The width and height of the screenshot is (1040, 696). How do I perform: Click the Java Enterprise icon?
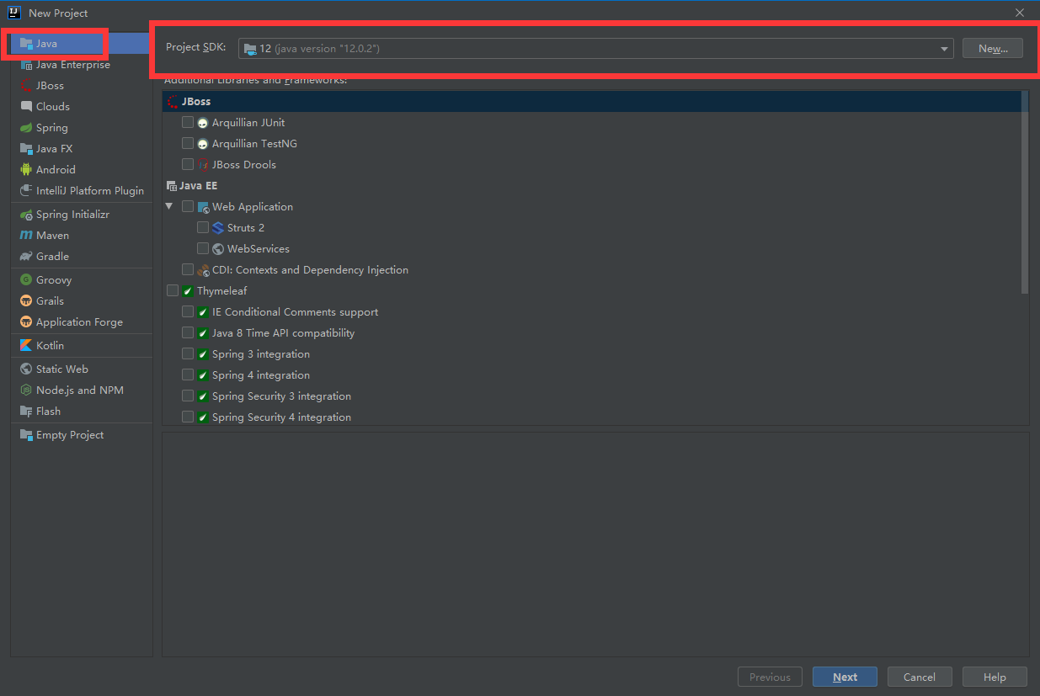(26, 65)
